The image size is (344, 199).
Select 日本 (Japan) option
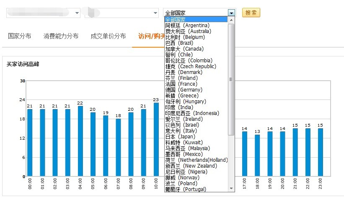pos(196,137)
